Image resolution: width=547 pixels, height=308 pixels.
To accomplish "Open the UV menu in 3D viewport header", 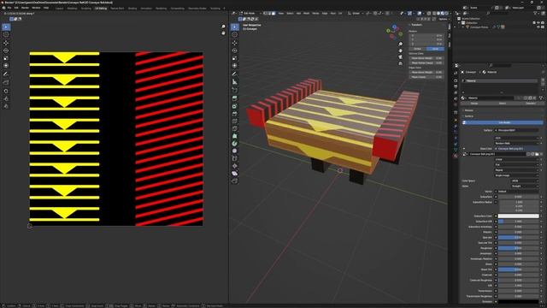I will 340,14.
